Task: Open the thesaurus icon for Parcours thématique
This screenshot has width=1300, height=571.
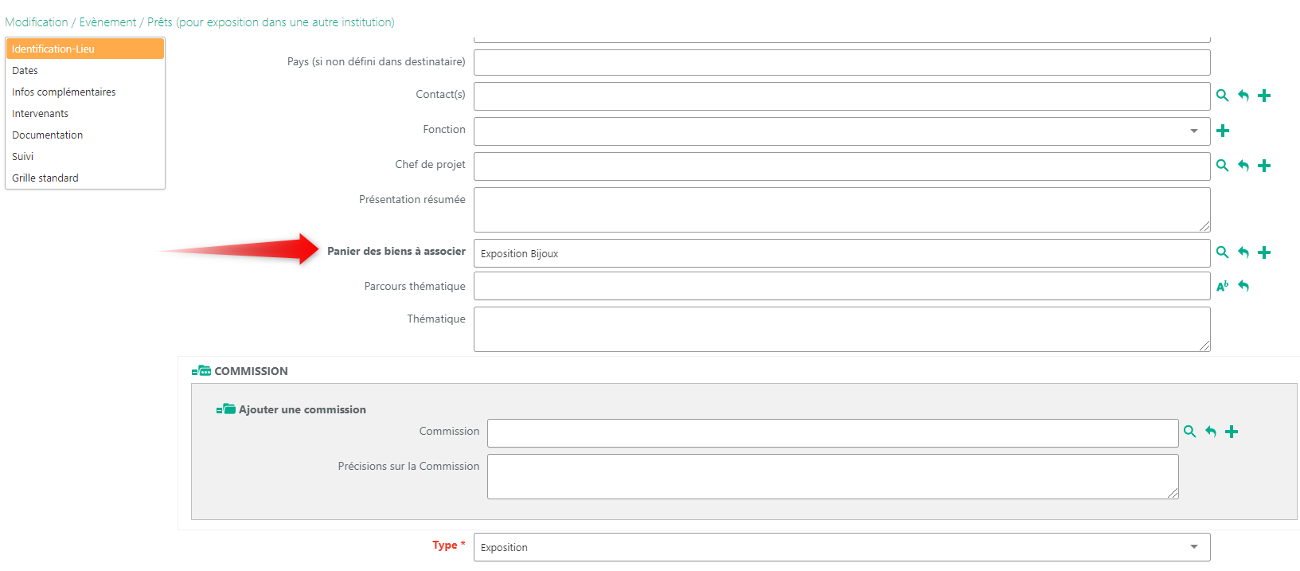Action: (1222, 286)
